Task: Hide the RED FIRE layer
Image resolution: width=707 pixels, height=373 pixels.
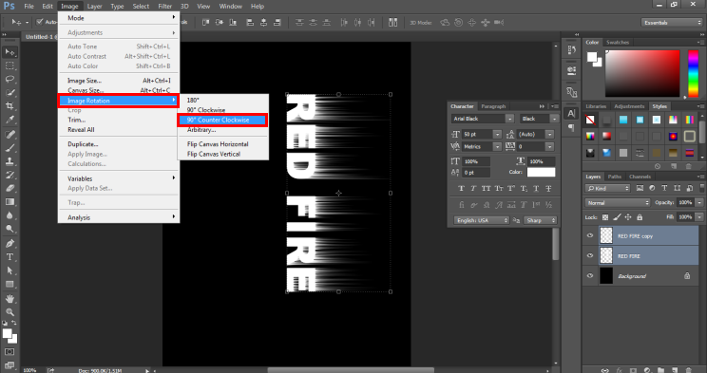Action: pyautogui.click(x=590, y=255)
